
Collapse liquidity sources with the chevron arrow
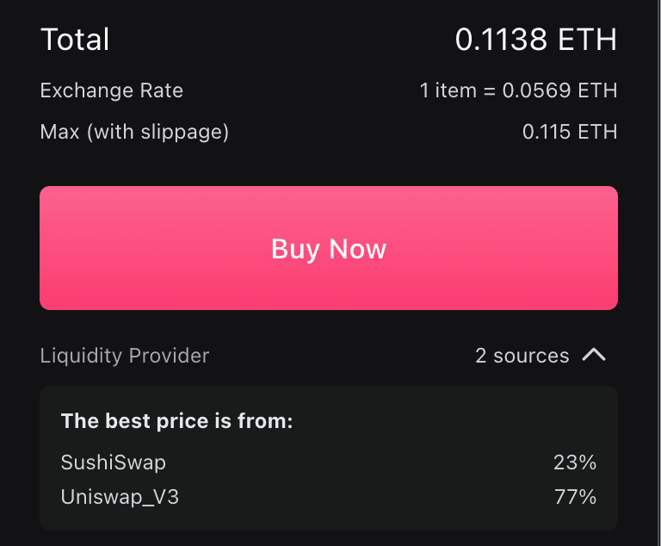[x=594, y=355]
